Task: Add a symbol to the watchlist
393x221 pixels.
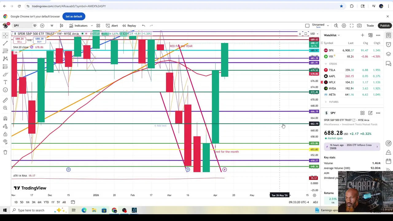Action: [363, 35]
